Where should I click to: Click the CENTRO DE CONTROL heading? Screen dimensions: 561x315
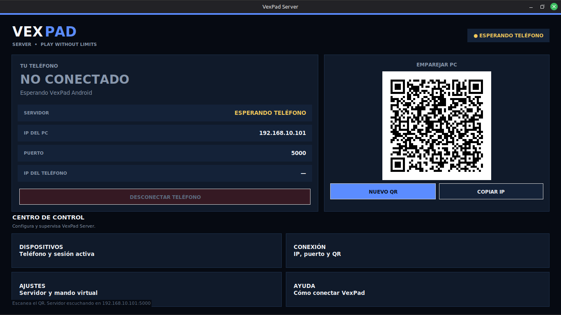click(x=48, y=217)
